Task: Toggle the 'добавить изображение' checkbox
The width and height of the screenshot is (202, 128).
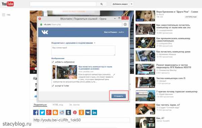Action: click(x=53, y=62)
